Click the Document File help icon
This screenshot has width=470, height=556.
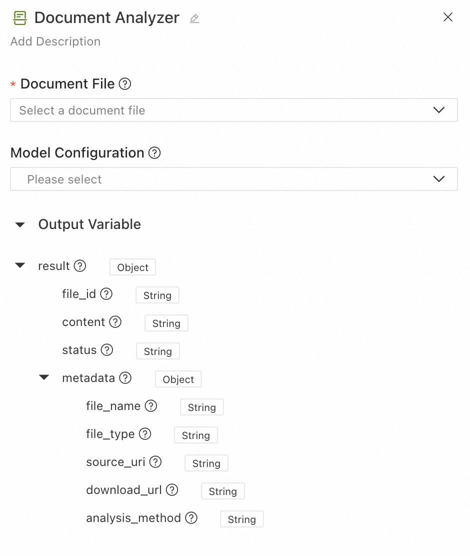coord(125,84)
